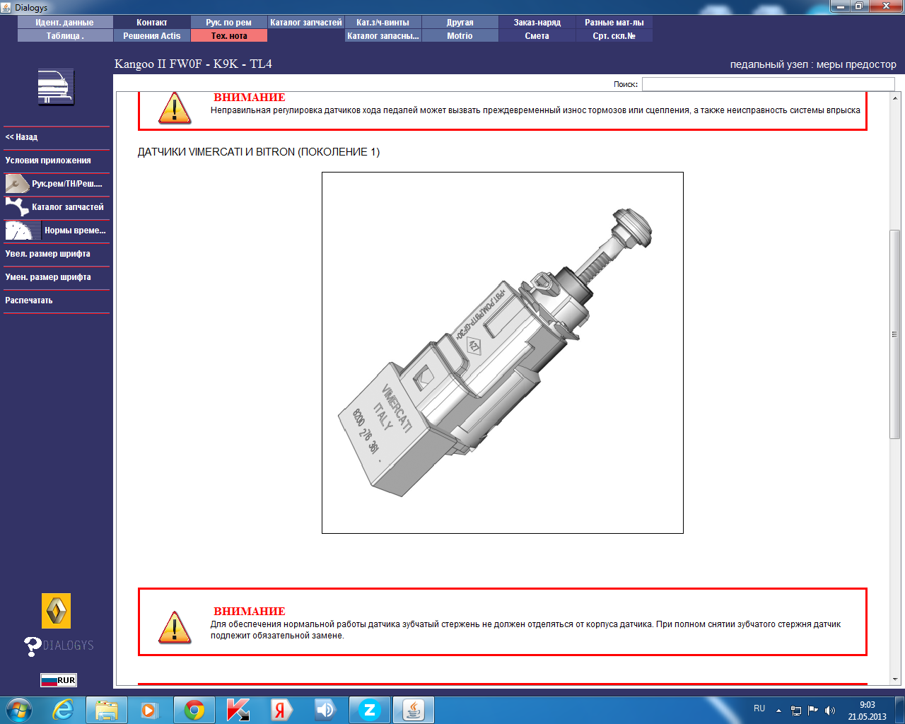Select the Рук. по рем tab
The image size is (905, 724).
pyautogui.click(x=229, y=23)
